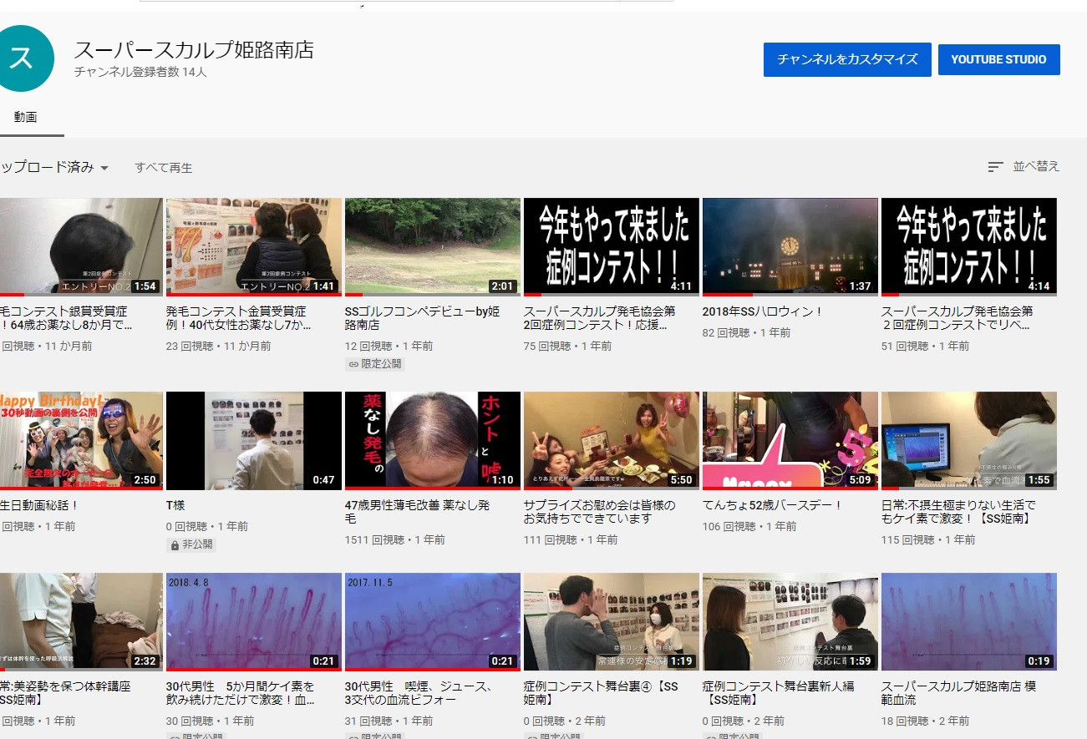
Task: Click the lock icon on 非公開 badge
Action: (x=175, y=544)
